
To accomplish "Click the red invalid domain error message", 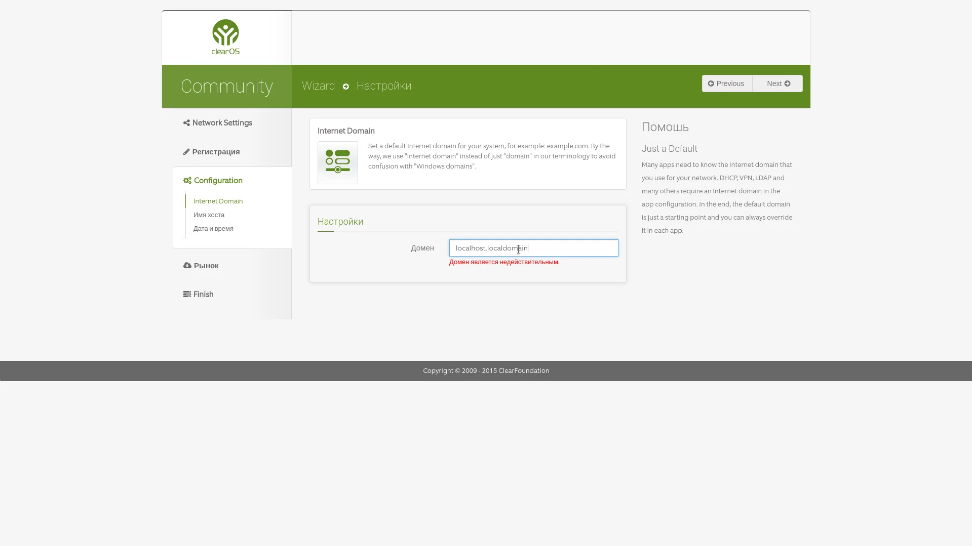I will tap(504, 262).
